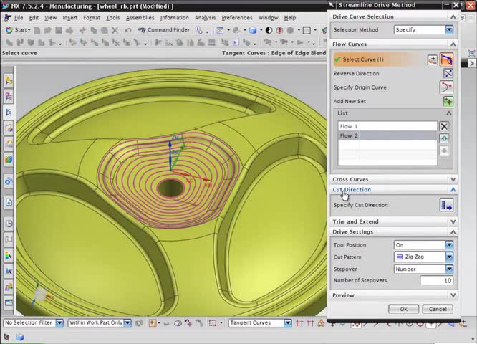Image resolution: width=477 pixels, height=344 pixels.
Task: Click the Specify Cut Direction icon
Action: click(446, 206)
